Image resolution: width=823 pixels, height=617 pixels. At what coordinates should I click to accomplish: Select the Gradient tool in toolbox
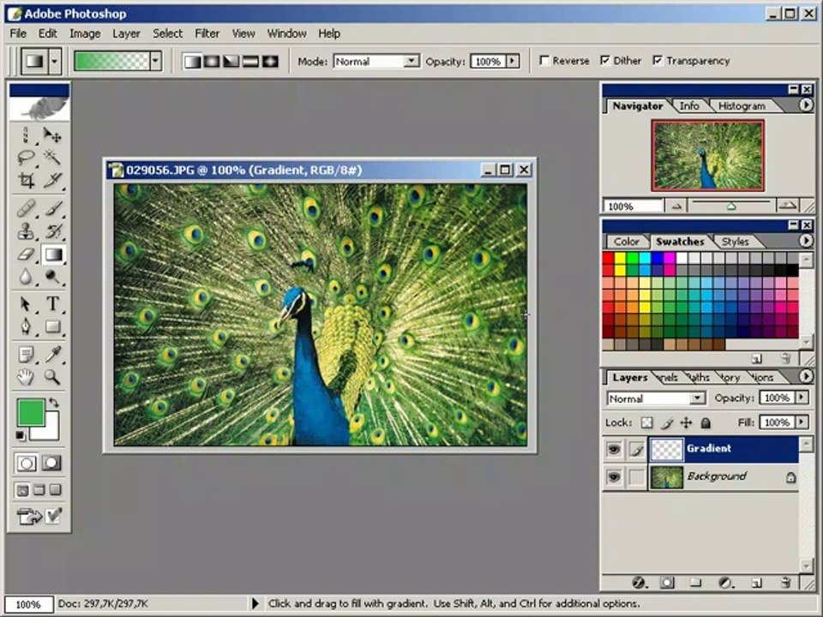pyautogui.click(x=52, y=255)
